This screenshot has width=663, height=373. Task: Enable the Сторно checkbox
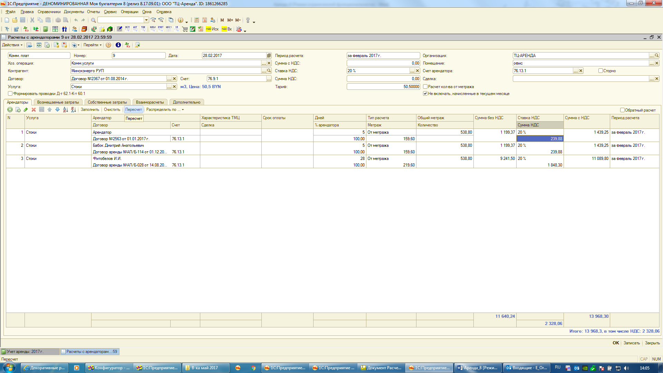point(600,71)
